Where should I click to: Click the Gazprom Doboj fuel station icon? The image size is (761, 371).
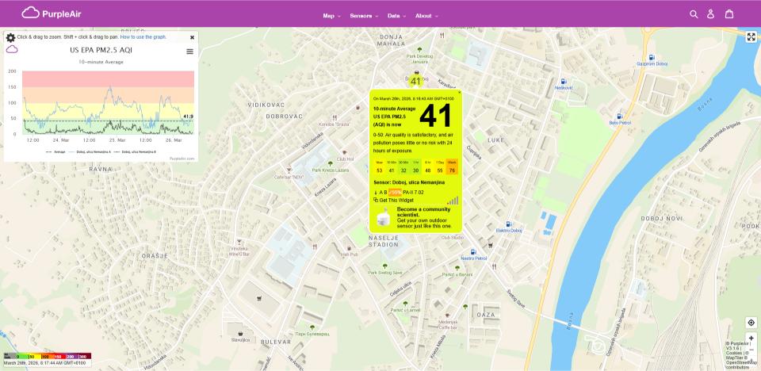[652, 57]
